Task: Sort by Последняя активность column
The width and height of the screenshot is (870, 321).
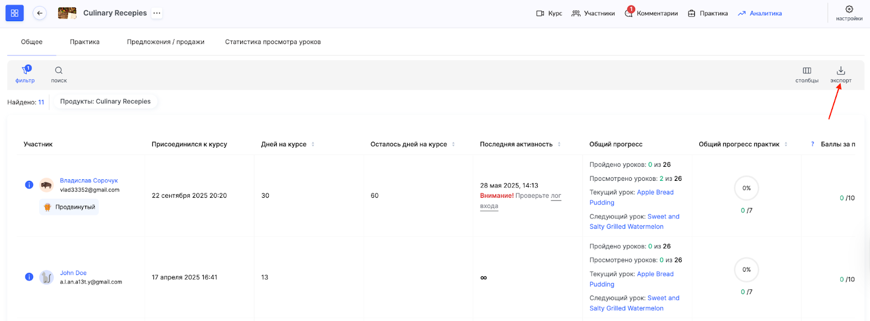Action: point(559,144)
